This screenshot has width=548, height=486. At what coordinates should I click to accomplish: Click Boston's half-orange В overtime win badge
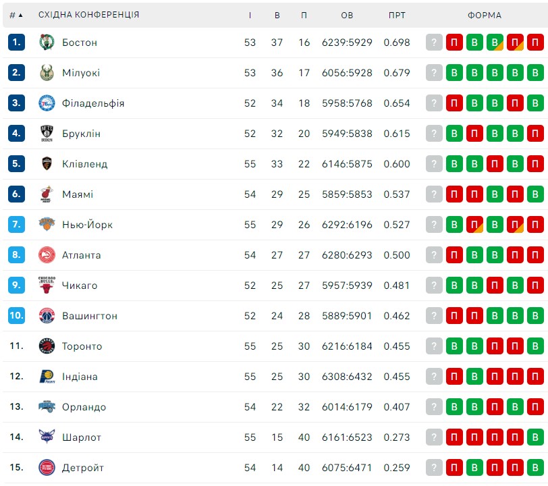click(x=495, y=43)
